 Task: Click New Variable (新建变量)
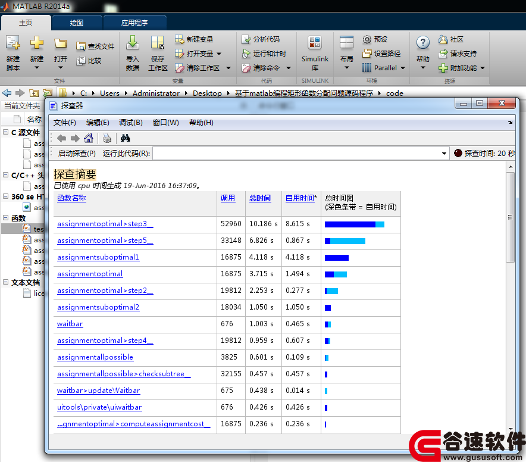click(194, 39)
